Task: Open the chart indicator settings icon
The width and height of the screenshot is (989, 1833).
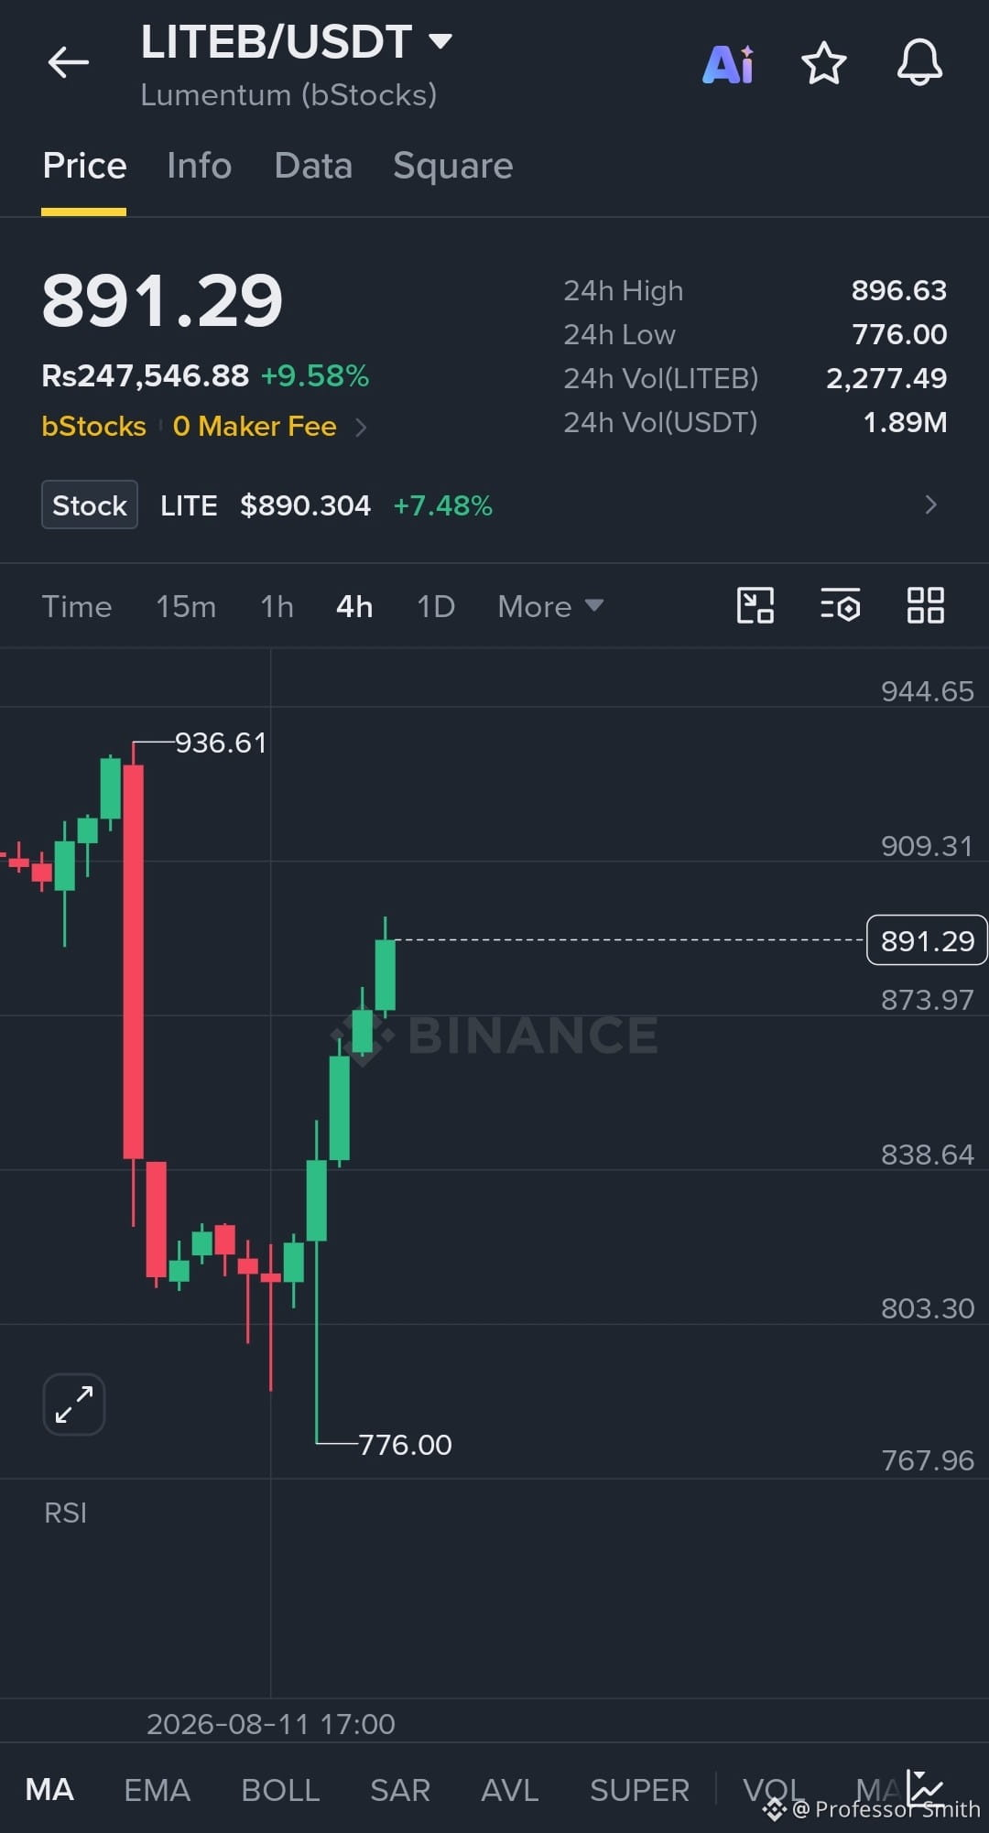Action: pos(841,605)
